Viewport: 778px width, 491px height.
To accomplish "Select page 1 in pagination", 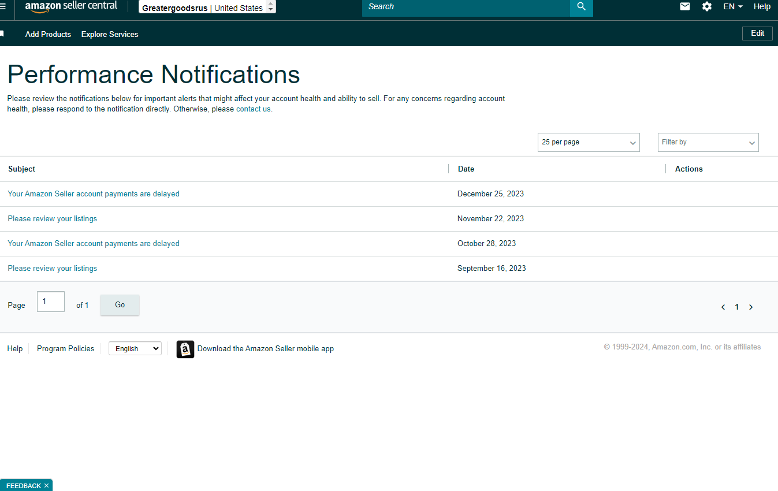I will coord(737,307).
